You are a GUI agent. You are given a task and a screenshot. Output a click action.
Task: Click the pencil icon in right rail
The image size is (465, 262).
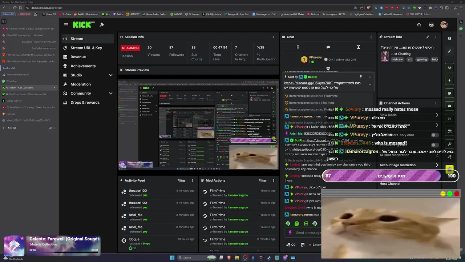(x=449, y=51)
